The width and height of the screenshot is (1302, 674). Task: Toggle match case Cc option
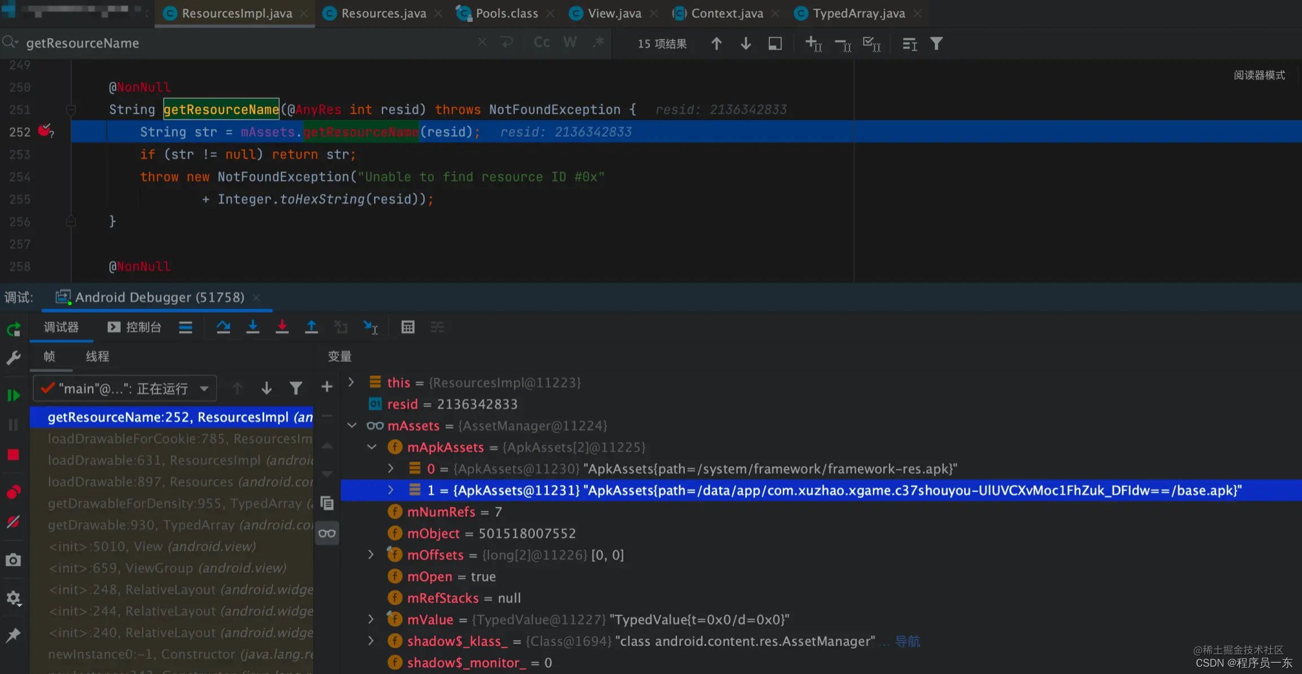[542, 42]
